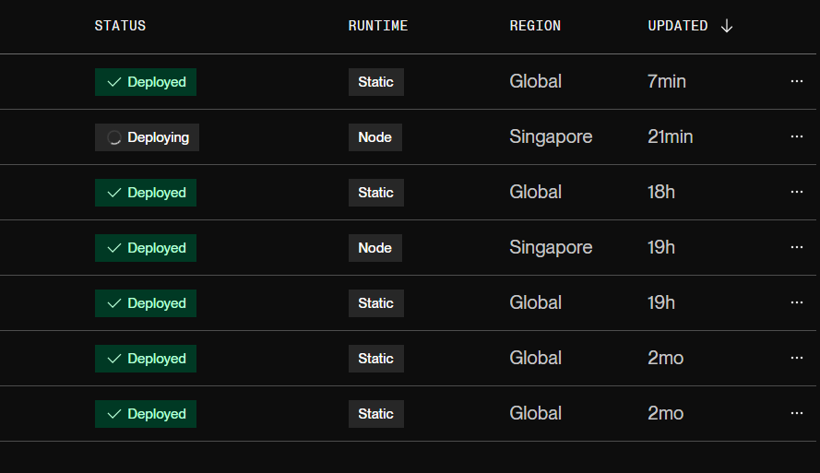The image size is (820, 473).
Task: Click Global region in the 7min row
Action: (536, 81)
